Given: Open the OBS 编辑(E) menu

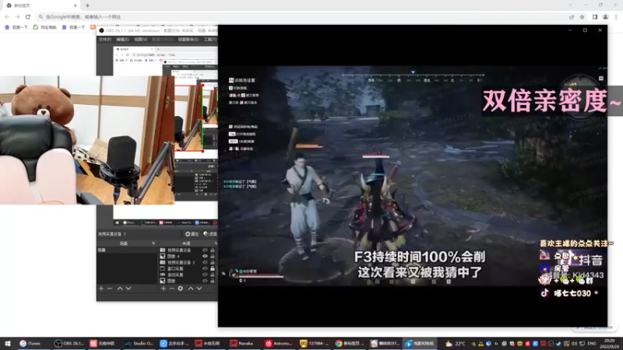Looking at the screenshot, I should click(x=122, y=40).
